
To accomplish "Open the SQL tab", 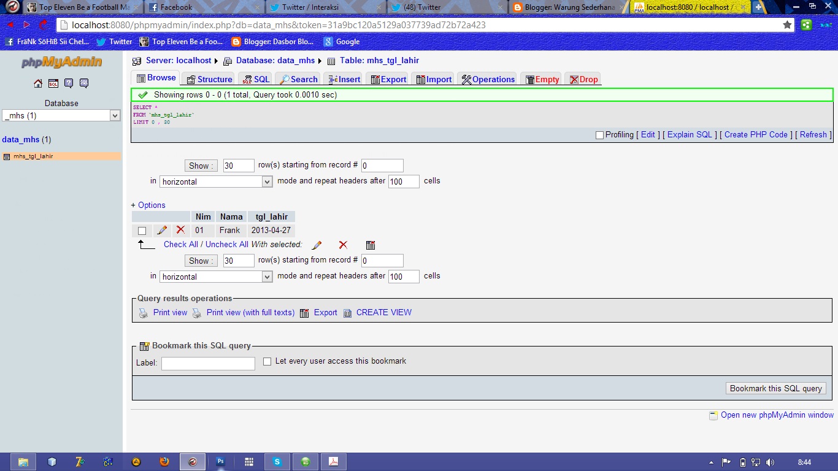I will pos(256,79).
